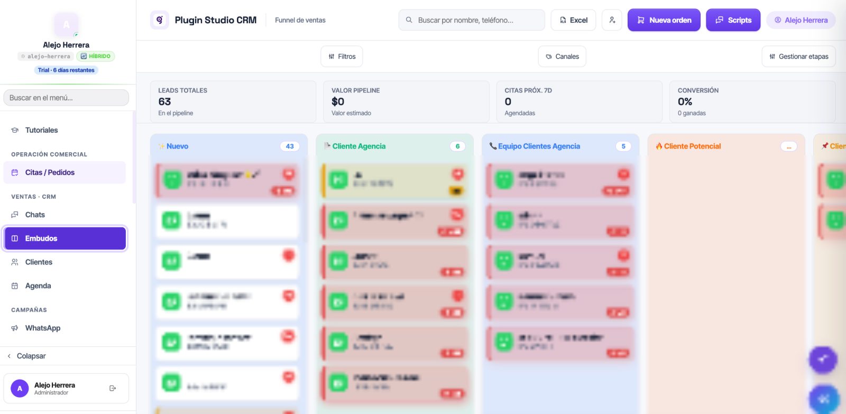The width and height of the screenshot is (846, 414).
Task: Click the 6 count badge on Cliente Agencia
Action: point(457,146)
